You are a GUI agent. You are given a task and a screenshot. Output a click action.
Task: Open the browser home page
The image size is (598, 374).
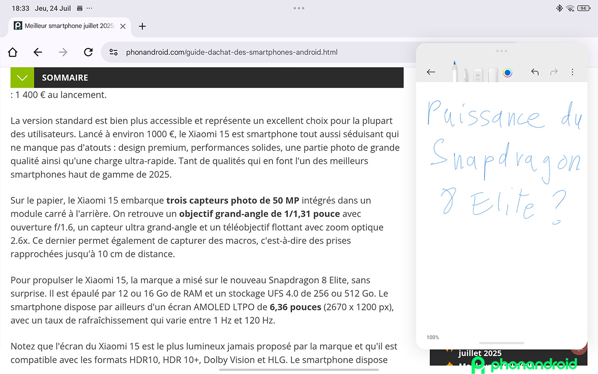13,52
